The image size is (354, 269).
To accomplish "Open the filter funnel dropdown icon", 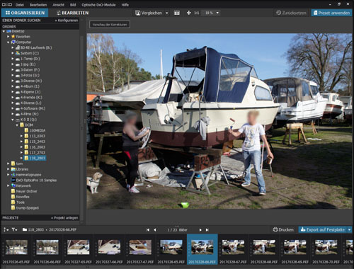I will [x=14, y=229].
